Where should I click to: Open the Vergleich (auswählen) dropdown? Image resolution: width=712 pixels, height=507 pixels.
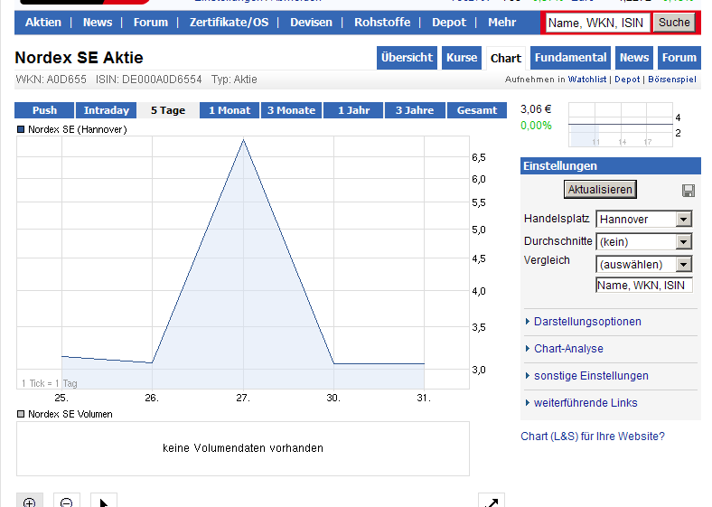coord(644,264)
